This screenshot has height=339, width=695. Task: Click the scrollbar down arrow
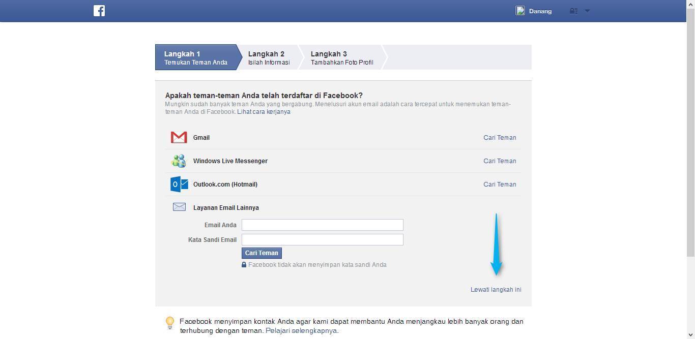pyautogui.click(x=691, y=335)
